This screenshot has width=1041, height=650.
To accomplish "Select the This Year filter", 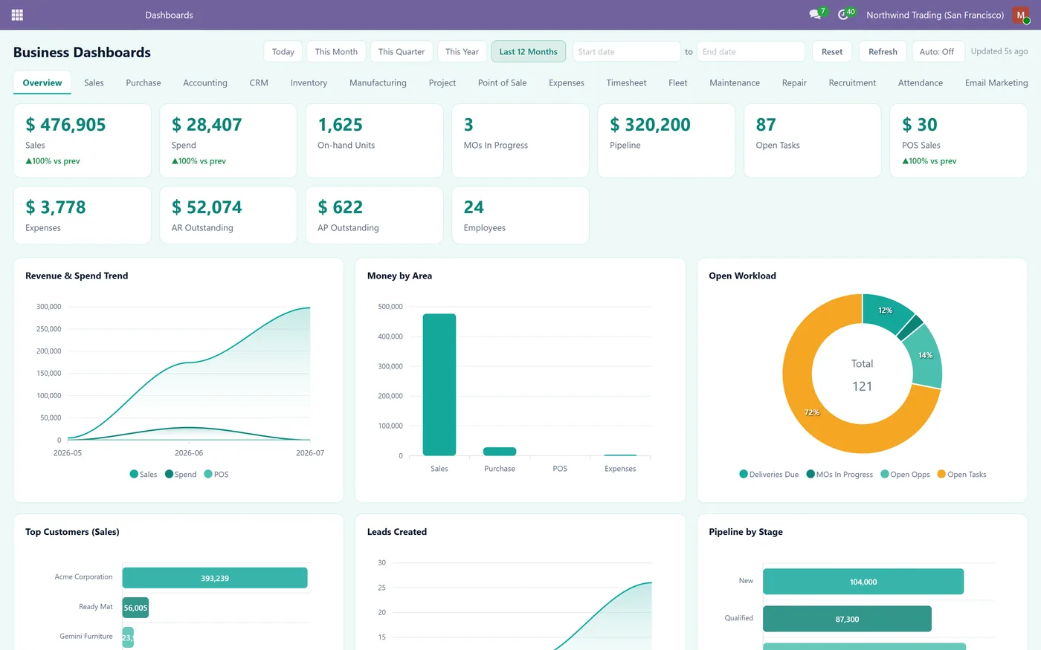I will [462, 51].
